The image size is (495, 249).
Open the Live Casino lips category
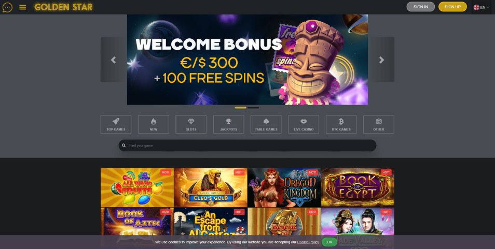tap(304, 124)
